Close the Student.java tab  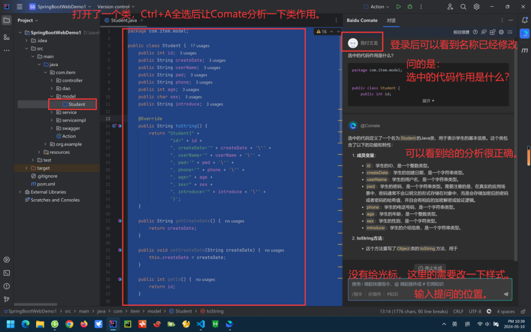[142, 20]
